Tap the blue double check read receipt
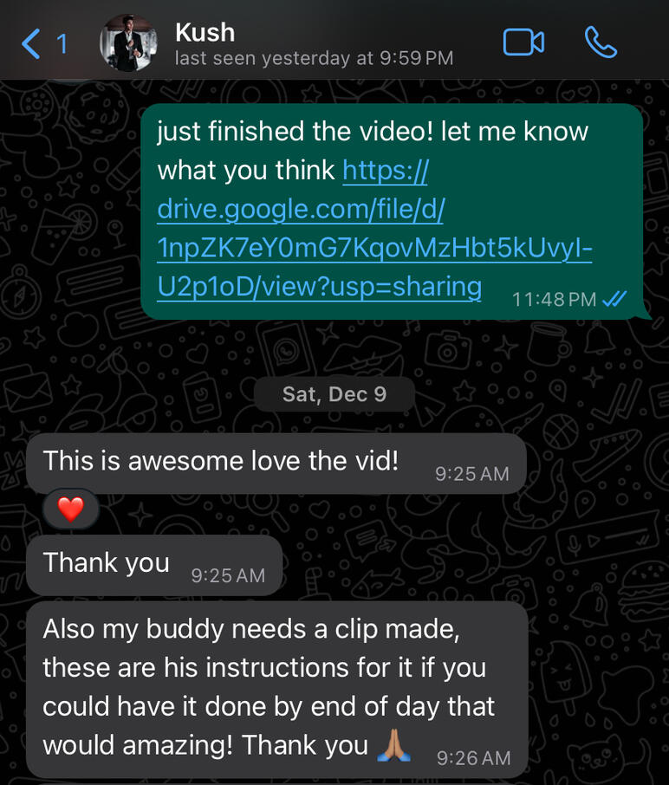This screenshot has height=785, width=669. pyautogui.click(x=614, y=299)
